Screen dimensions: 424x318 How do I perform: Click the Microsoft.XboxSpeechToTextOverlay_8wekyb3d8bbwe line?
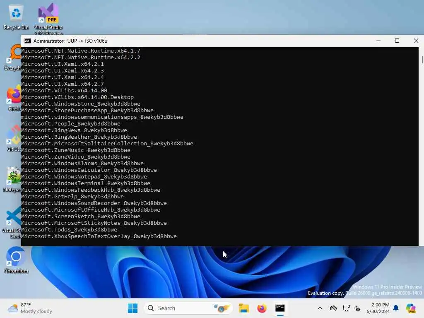(x=99, y=236)
